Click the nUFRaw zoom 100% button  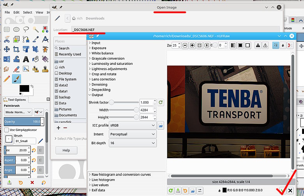(x=207, y=45)
